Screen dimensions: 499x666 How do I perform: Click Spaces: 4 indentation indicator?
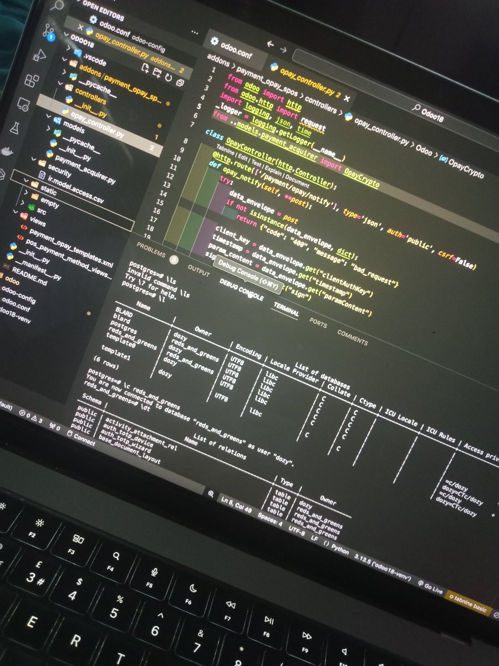pyautogui.click(x=269, y=519)
